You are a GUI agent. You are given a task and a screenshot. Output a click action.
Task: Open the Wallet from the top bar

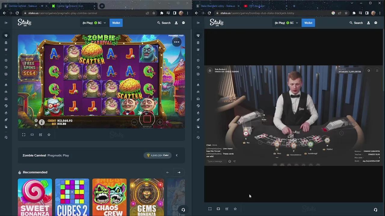[116, 23]
